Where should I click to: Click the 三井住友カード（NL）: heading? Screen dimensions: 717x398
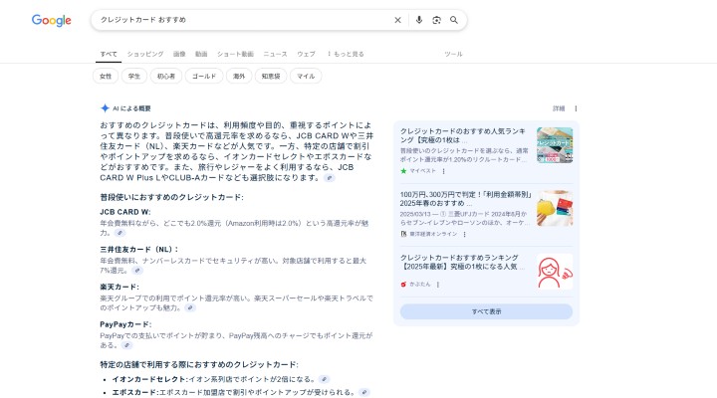(x=139, y=250)
